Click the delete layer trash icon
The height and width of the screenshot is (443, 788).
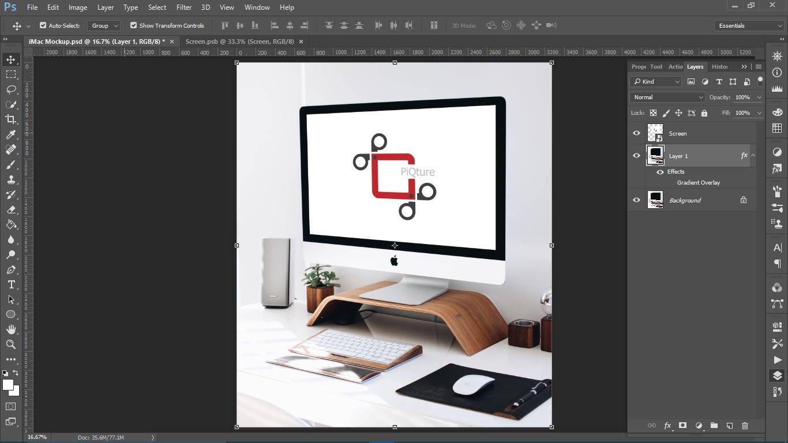click(745, 426)
